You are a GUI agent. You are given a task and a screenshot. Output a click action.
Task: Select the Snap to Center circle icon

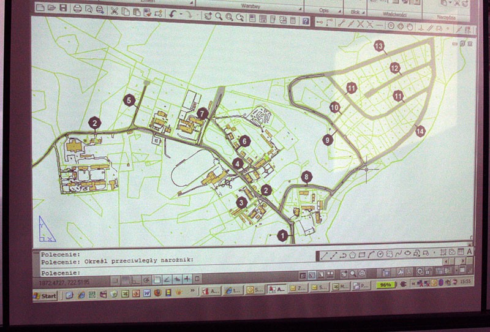coord(391,26)
